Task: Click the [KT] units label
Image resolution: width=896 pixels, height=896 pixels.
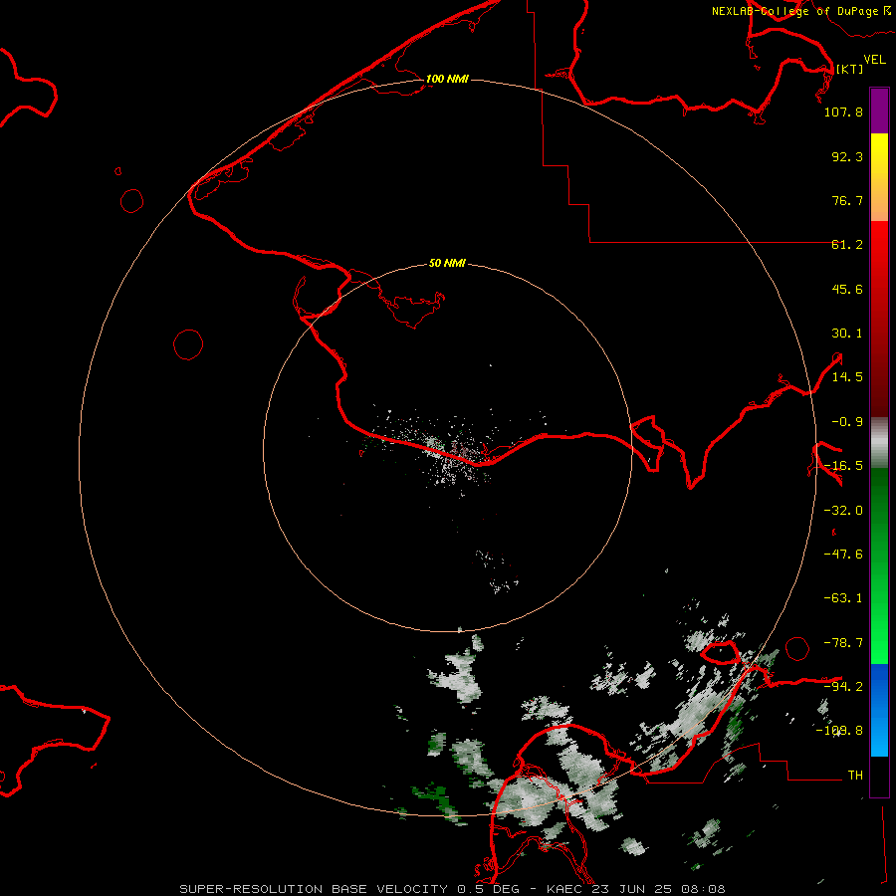Action: click(x=849, y=69)
